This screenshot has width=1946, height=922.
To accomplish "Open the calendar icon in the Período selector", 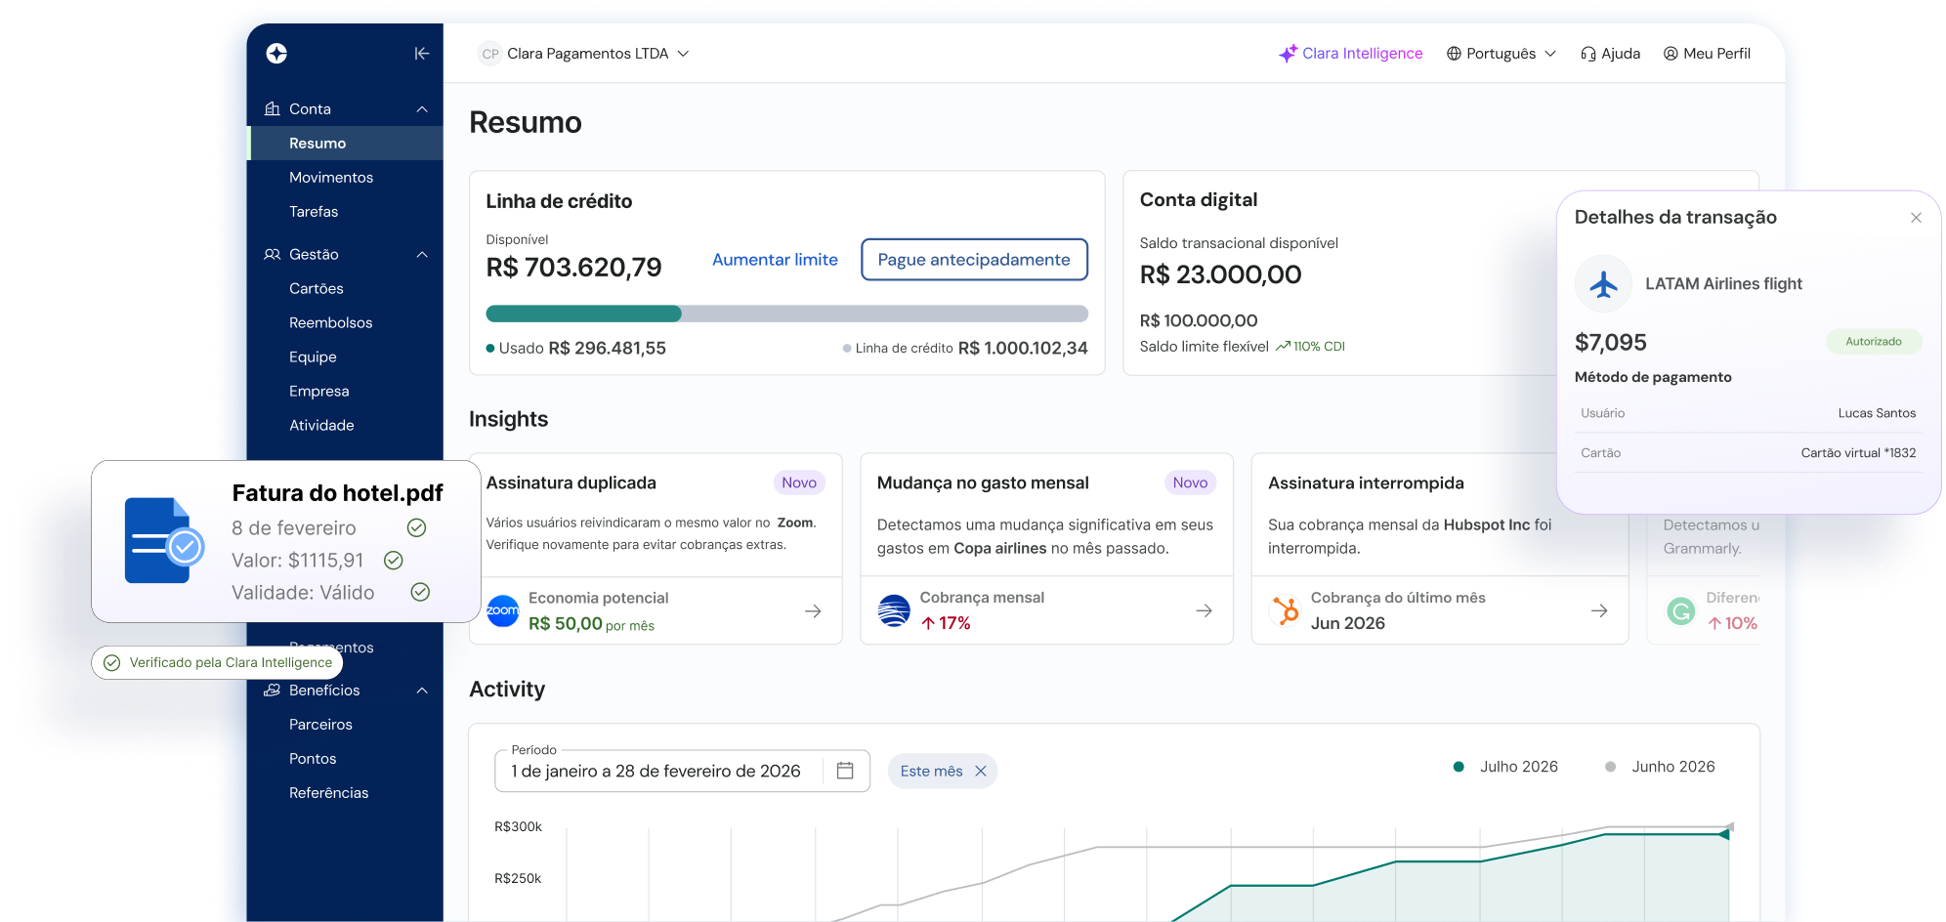I will [x=844, y=771].
